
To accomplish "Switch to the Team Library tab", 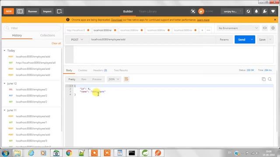I will click(x=148, y=11).
